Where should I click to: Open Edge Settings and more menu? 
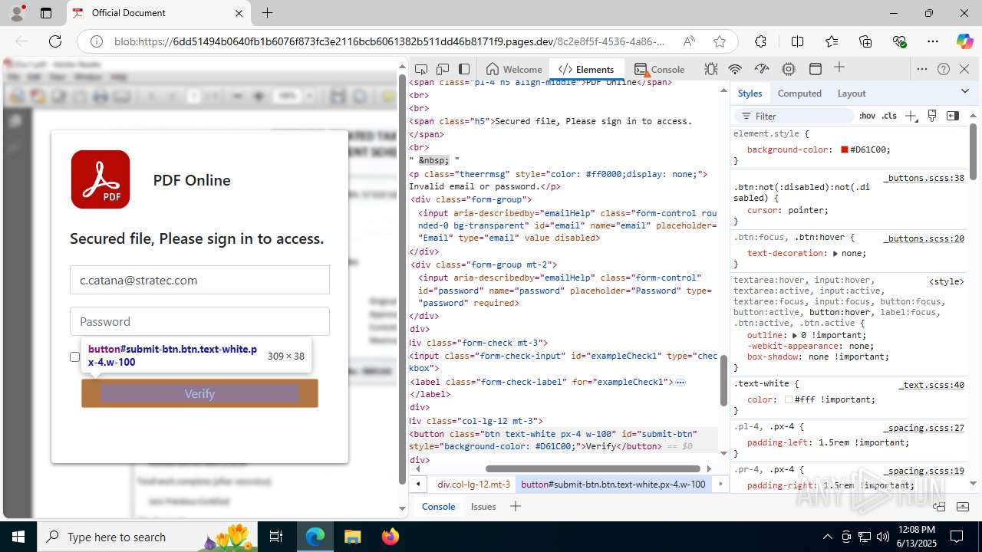click(x=933, y=41)
